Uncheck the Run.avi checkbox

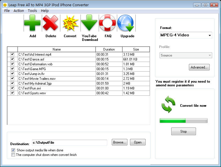click(13, 88)
